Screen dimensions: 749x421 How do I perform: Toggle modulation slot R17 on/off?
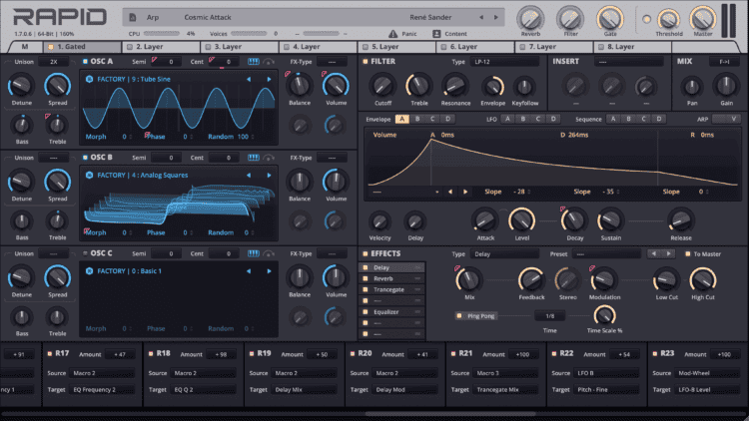click(x=50, y=354)
